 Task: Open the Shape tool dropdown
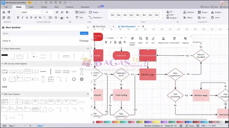pos(94,12)
